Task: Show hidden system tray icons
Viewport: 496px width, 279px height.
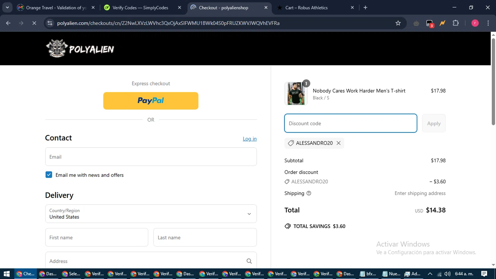Action: (x=430, y=274)
